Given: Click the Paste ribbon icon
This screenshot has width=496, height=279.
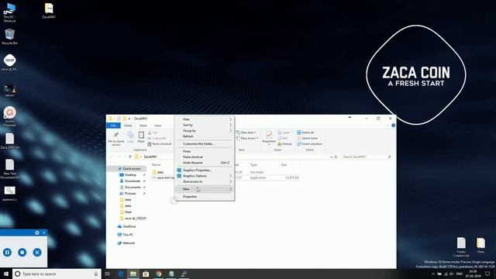Looking at the screenshot, I should [x=141, y=137].
